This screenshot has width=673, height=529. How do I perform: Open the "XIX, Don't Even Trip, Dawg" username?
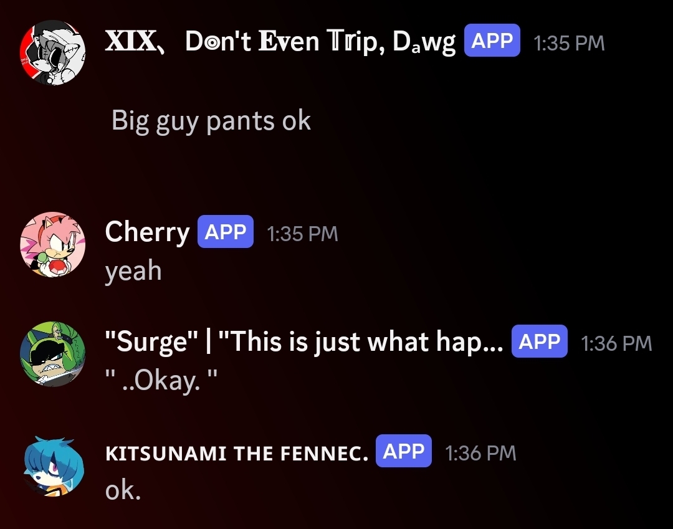tap(280, 42)
